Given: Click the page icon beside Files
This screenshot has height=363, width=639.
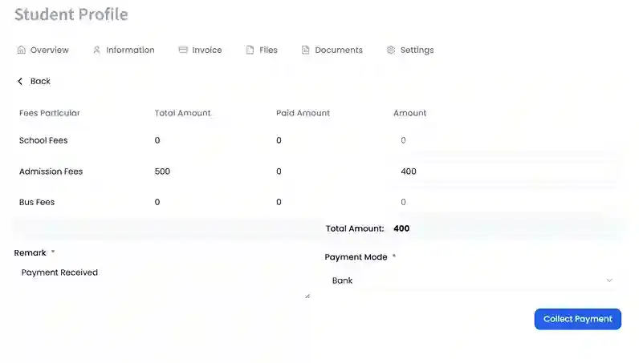Looking at the screenshot, I should pos(250,50).
